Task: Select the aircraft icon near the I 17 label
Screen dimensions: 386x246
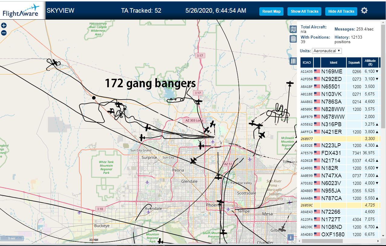Action: coord(198,102)
